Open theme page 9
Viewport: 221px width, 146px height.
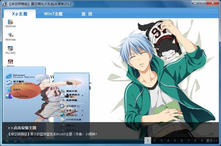coord(202,141)
